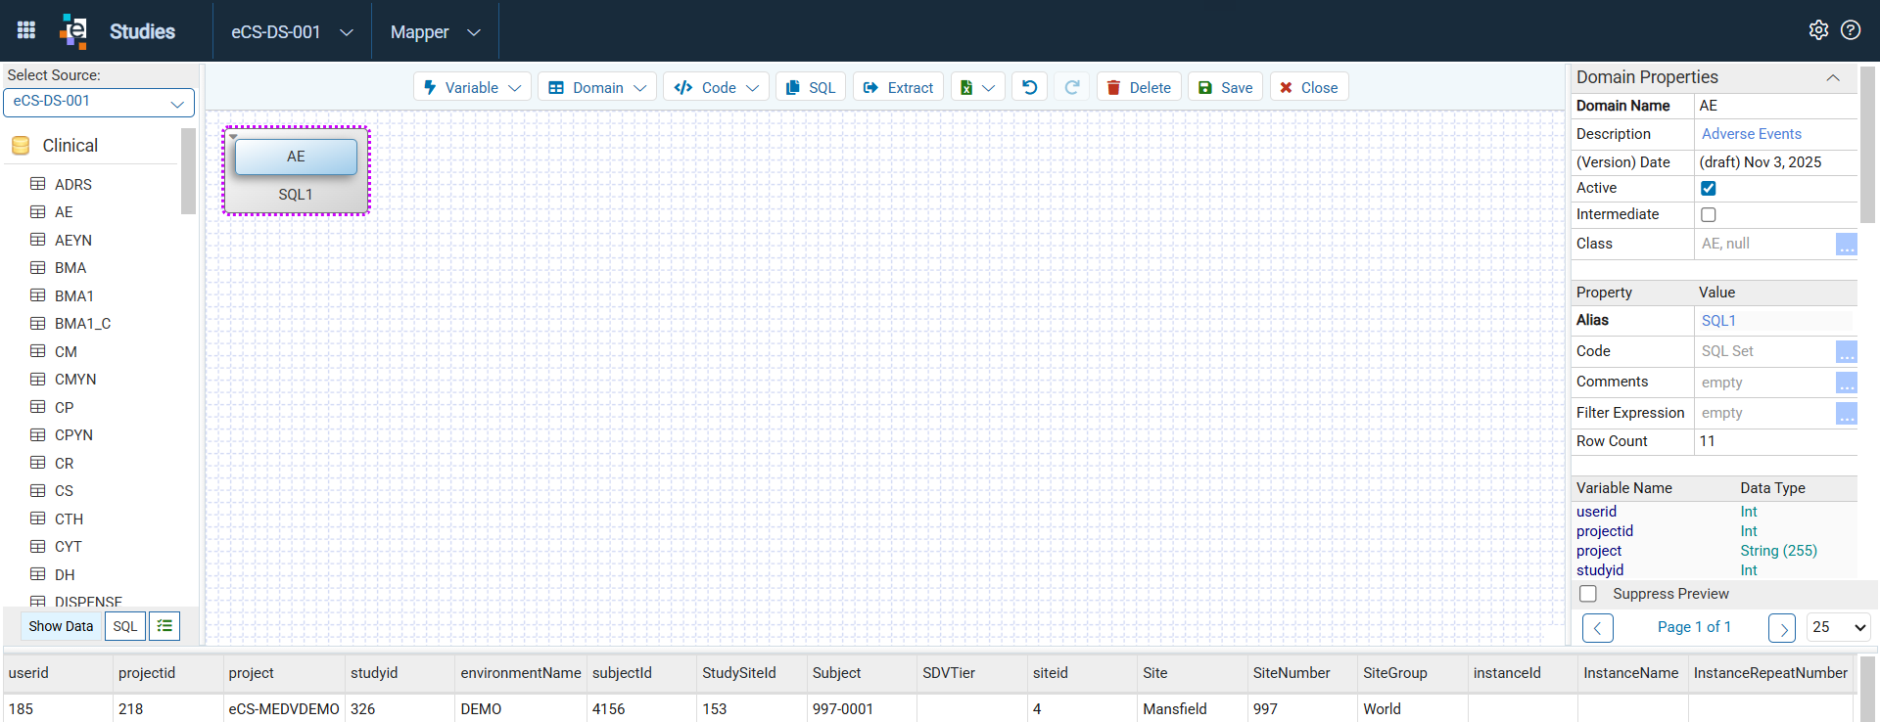
Task: Click the projectid variable name
Action: coord(1605,531)
